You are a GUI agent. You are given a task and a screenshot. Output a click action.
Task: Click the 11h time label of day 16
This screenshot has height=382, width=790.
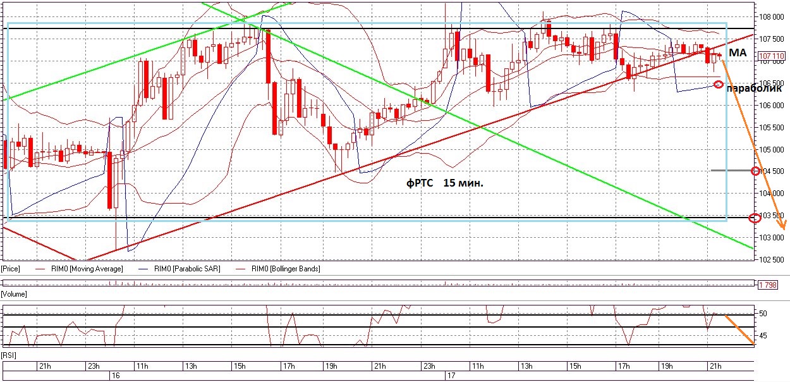pos(142,366)
